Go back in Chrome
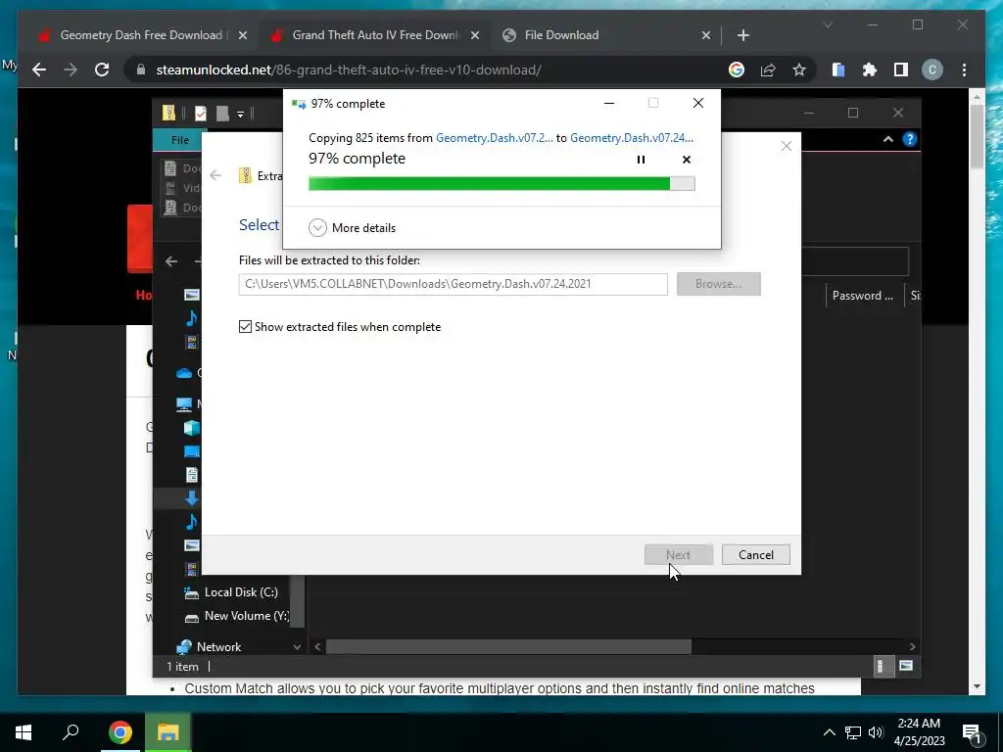Screen dimensions: 1003x752 39,70
